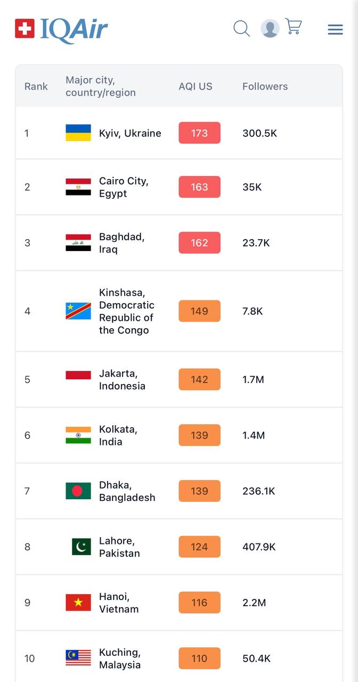Click the Vietnam flag icon

[78, 603]
